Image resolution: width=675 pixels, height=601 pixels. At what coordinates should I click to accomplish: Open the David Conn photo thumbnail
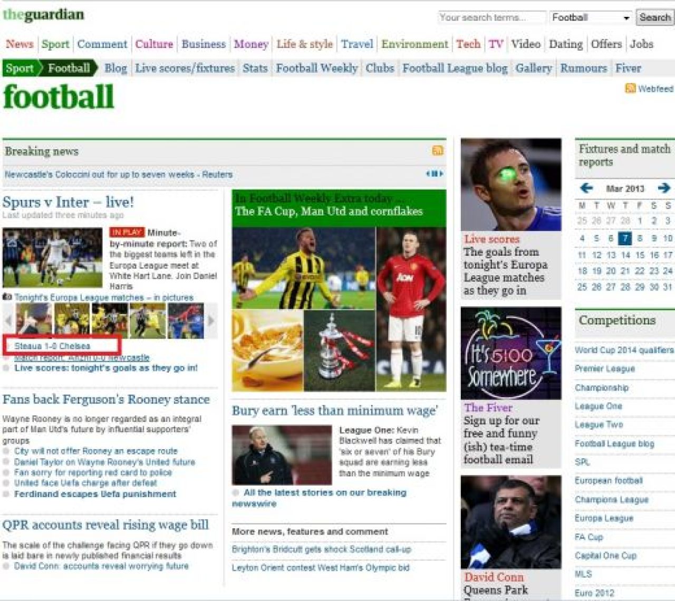pos(511,522)
